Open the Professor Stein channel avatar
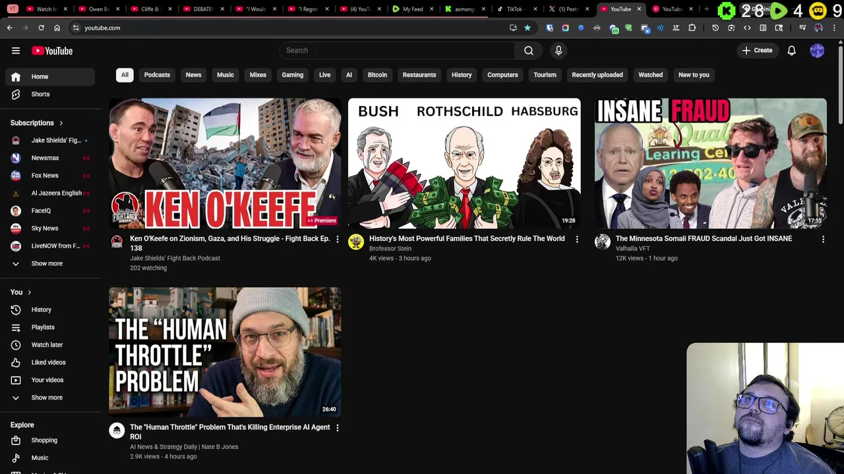Viewport: 844px width, 474px height. (x=356, y=242)
